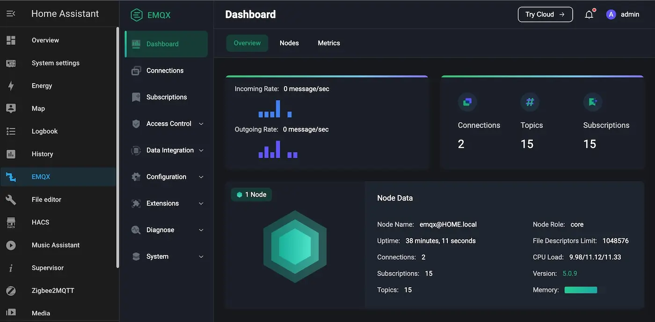Click the Outgoing Rate bar chart
655x322 pixels.
(x=278, y=149)
